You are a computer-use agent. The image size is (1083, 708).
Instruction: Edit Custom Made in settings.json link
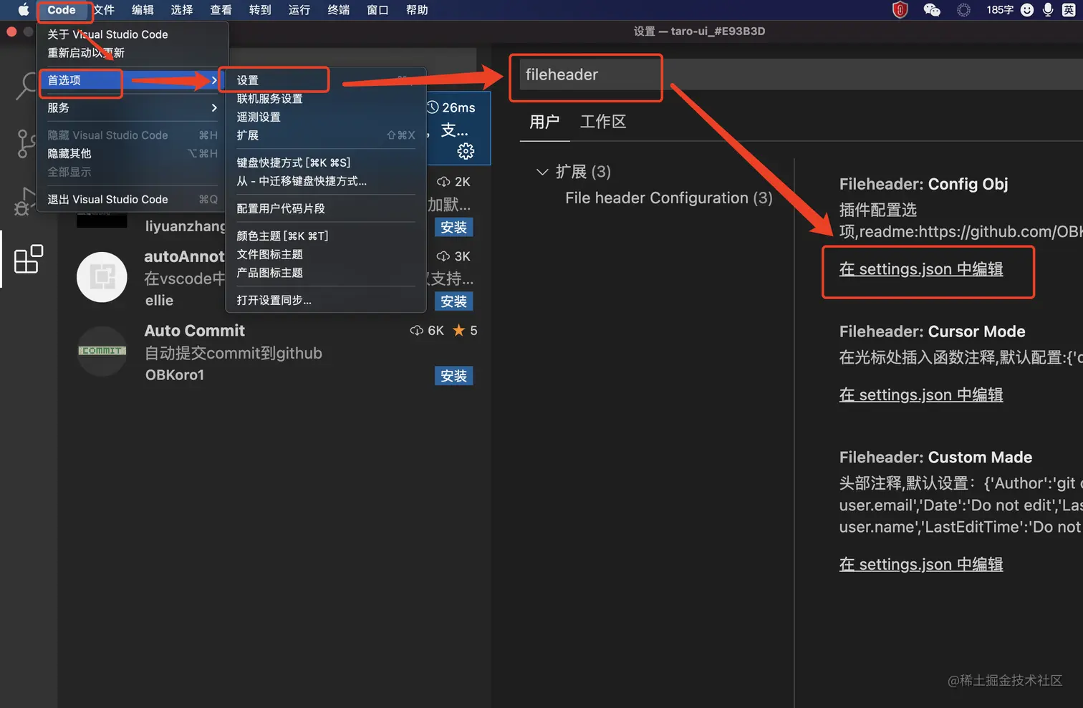coord(921,565)
